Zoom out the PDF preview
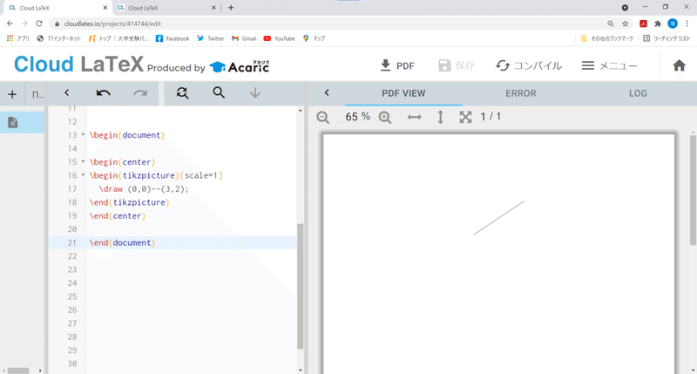The image size is (697, 374). tap(323, 118)
